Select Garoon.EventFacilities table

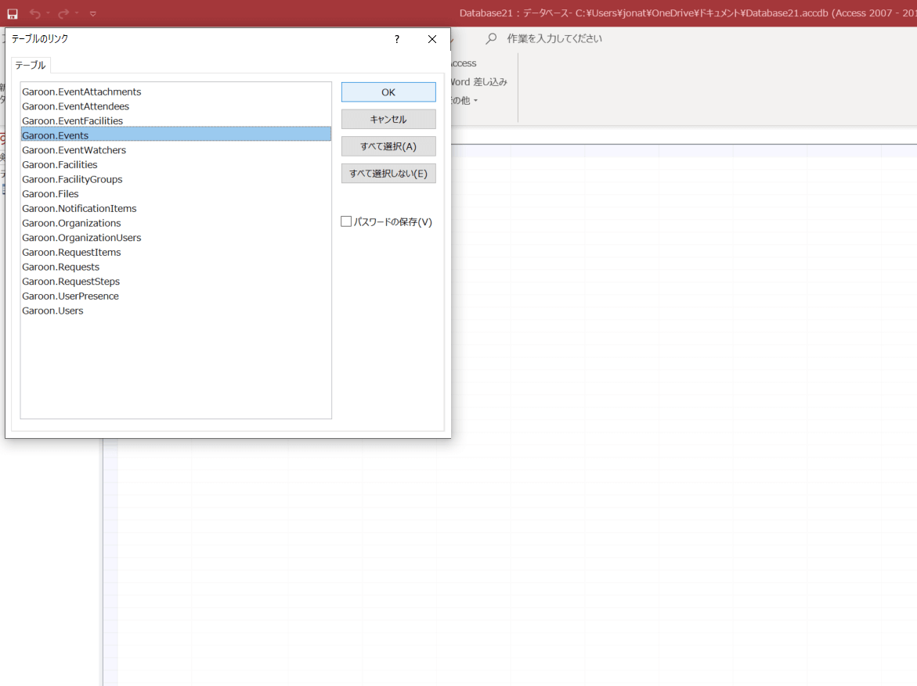click(176, 121)
